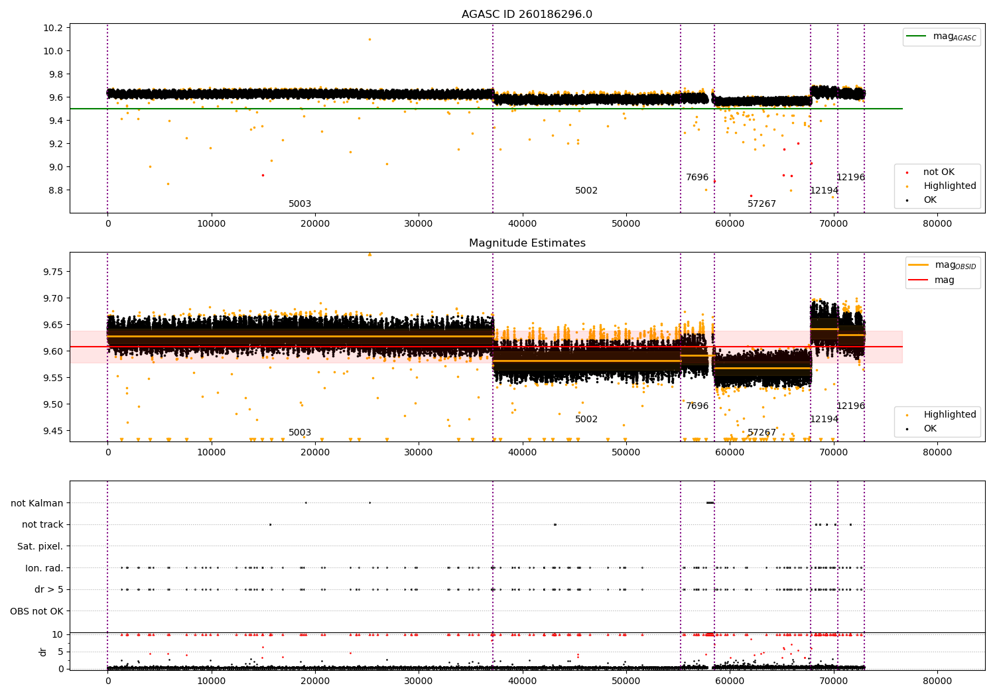The image size is (995, 696).
Task: Click OBSID label 57267 in middle plot
Action: (762, 433)
